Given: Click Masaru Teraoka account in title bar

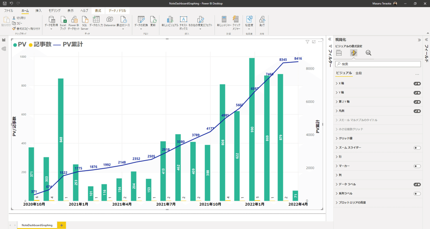Looking at the screenshot, I should pos(384,3).
